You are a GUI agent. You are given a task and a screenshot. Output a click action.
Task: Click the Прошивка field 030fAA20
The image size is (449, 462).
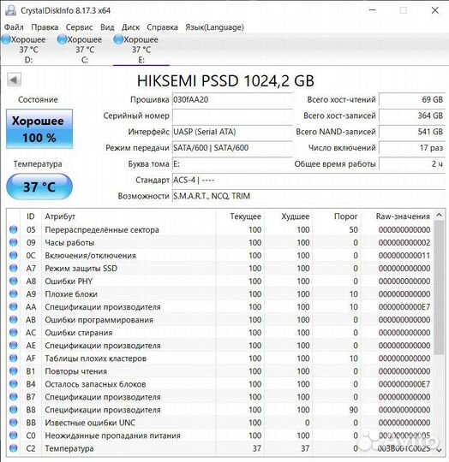tap(232, 99)
